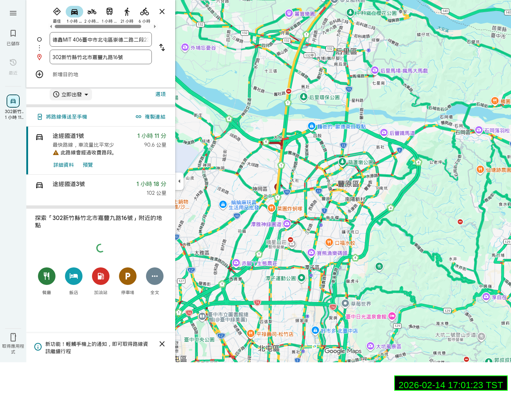511x394 pixels.
Task: Expand the 立即出發 departure time dropdown
Action: click(x=71, y=94)
